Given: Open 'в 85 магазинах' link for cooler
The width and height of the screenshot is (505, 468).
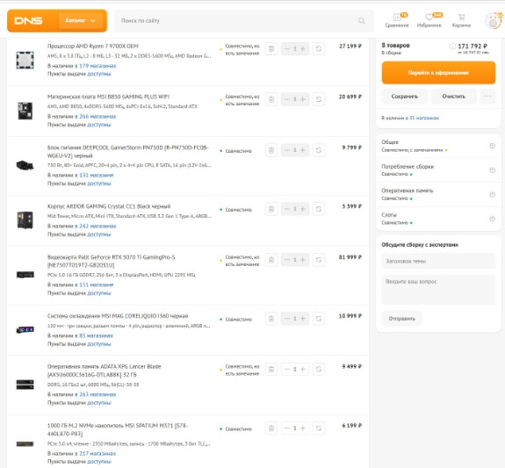Looking at the screenshot, I should tap(94, 335).
